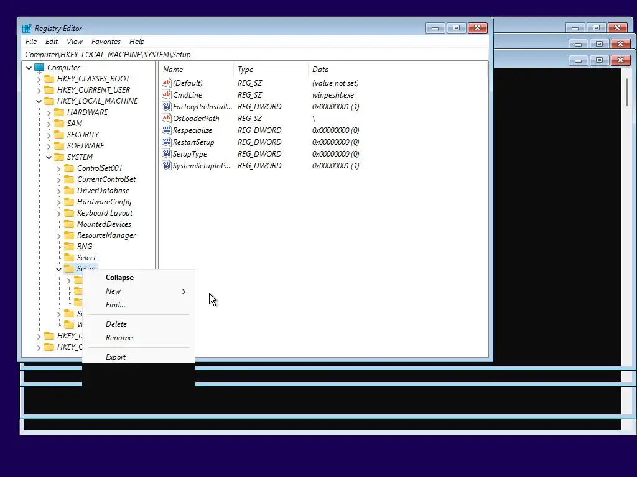This screenshot has height=477, width=637.
Task: Select the HardwareConfig key label
Action: (105, 202)
